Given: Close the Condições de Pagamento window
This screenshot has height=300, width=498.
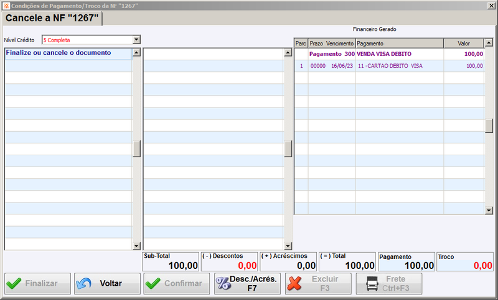Looking at the screenshot, I should 491,6.
